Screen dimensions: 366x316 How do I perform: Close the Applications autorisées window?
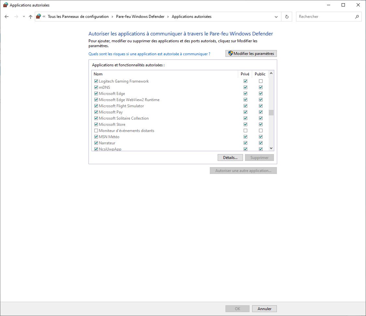tap(358, 5)
